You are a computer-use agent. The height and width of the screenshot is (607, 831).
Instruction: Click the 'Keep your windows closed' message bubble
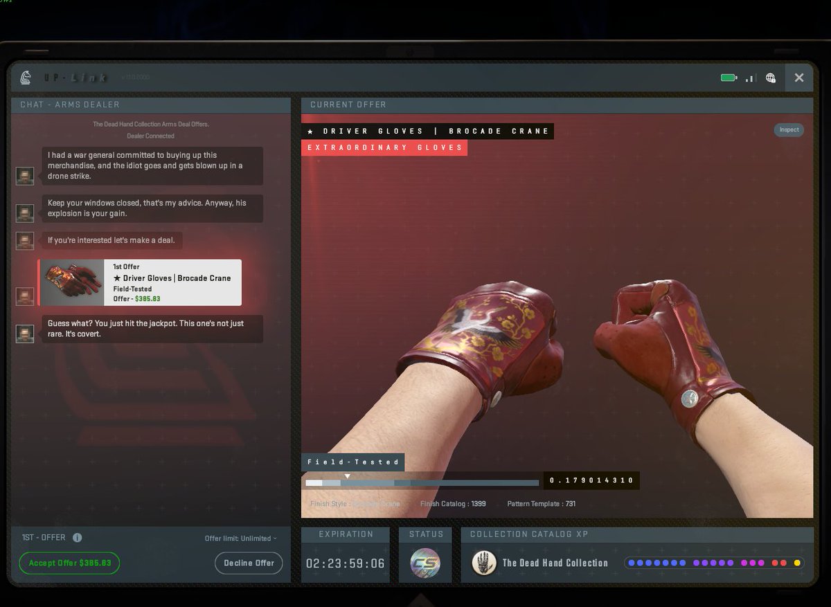[152, 208]
